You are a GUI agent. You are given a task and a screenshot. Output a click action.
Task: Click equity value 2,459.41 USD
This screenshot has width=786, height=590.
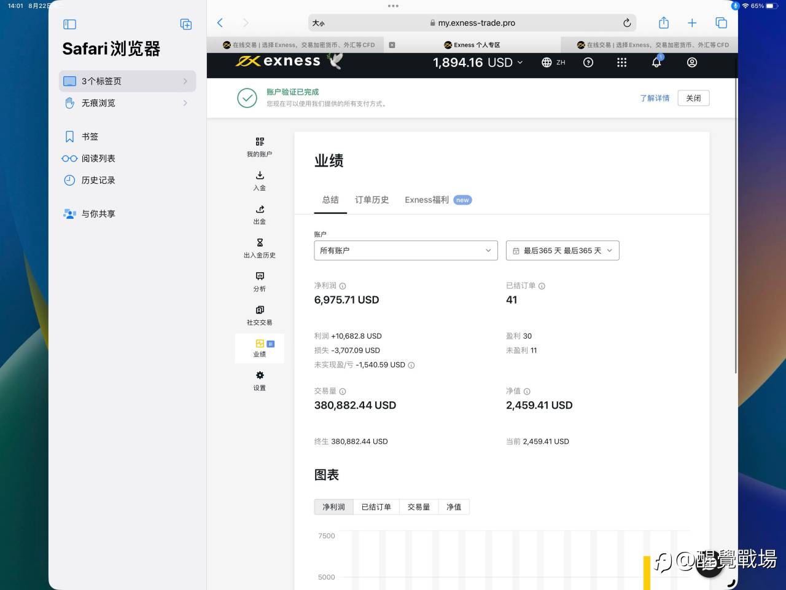(x=539, y=406)
